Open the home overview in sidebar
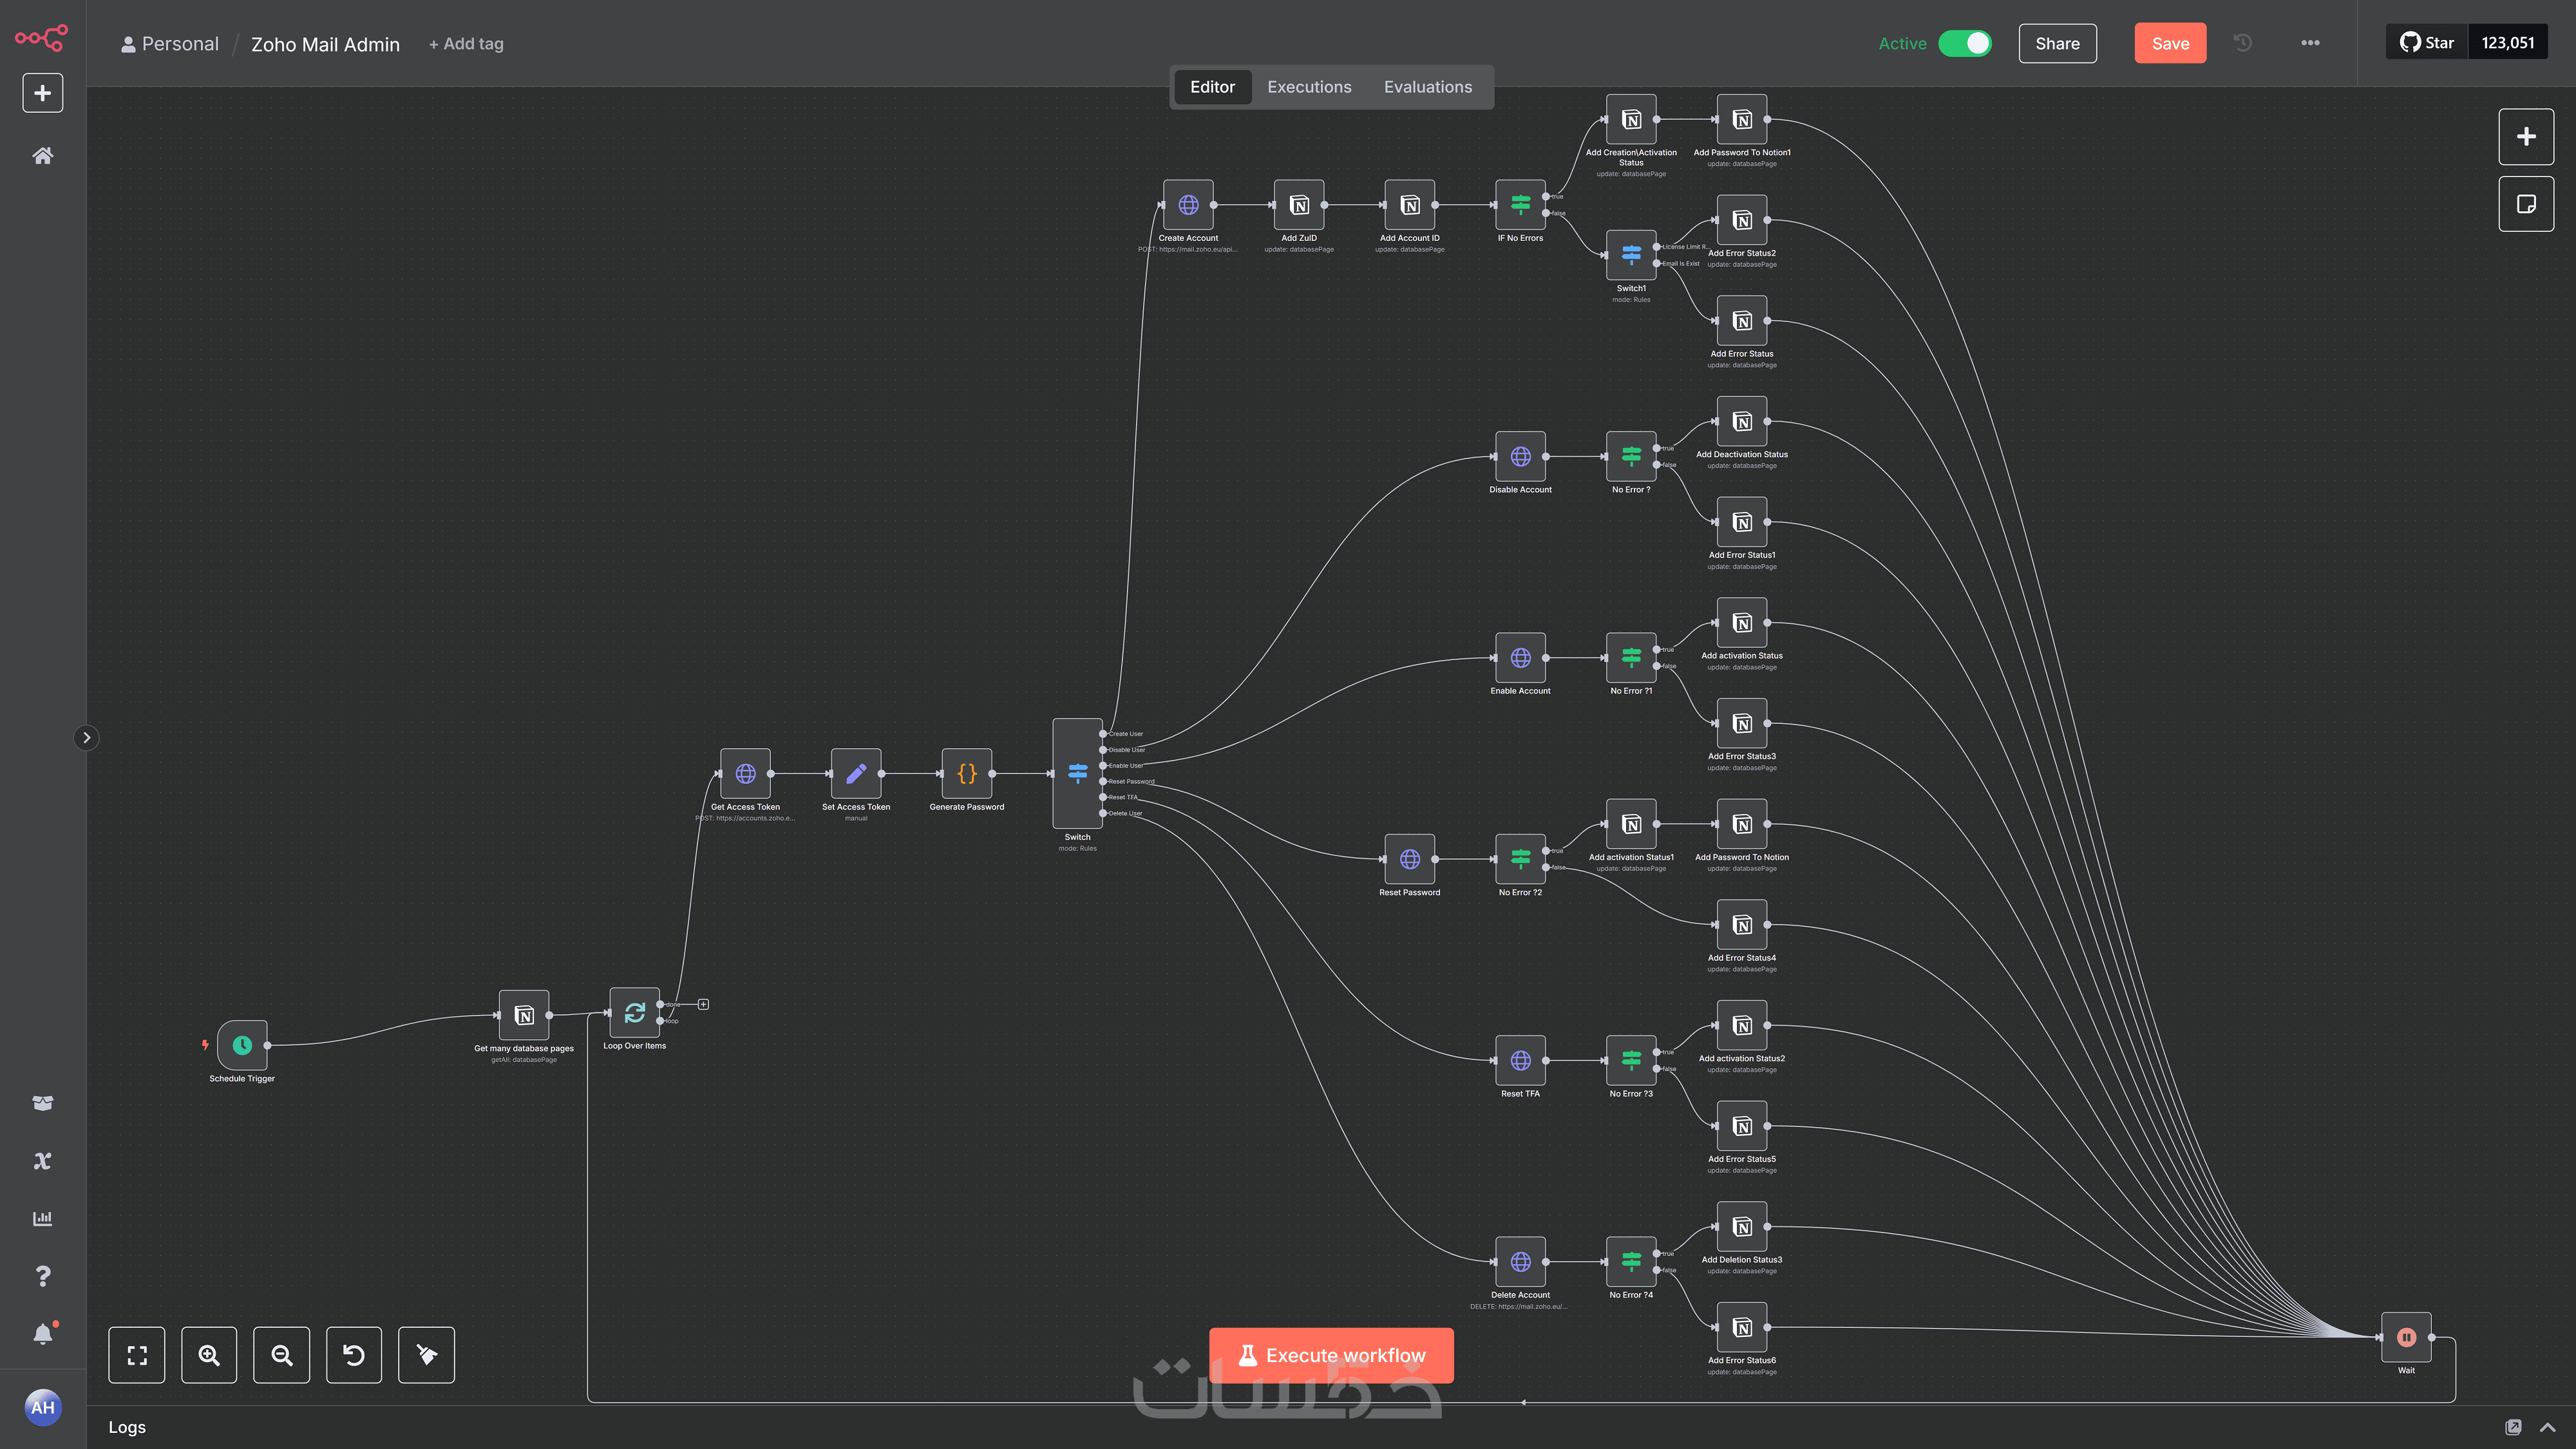 (x=42, y=156)
